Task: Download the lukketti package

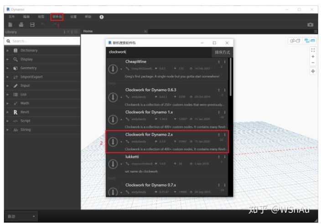Action: coord(113,164)
